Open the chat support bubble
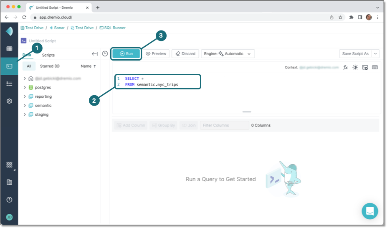Image resolution: width=387 pixels, height=228 pixels. pos(369,211)
